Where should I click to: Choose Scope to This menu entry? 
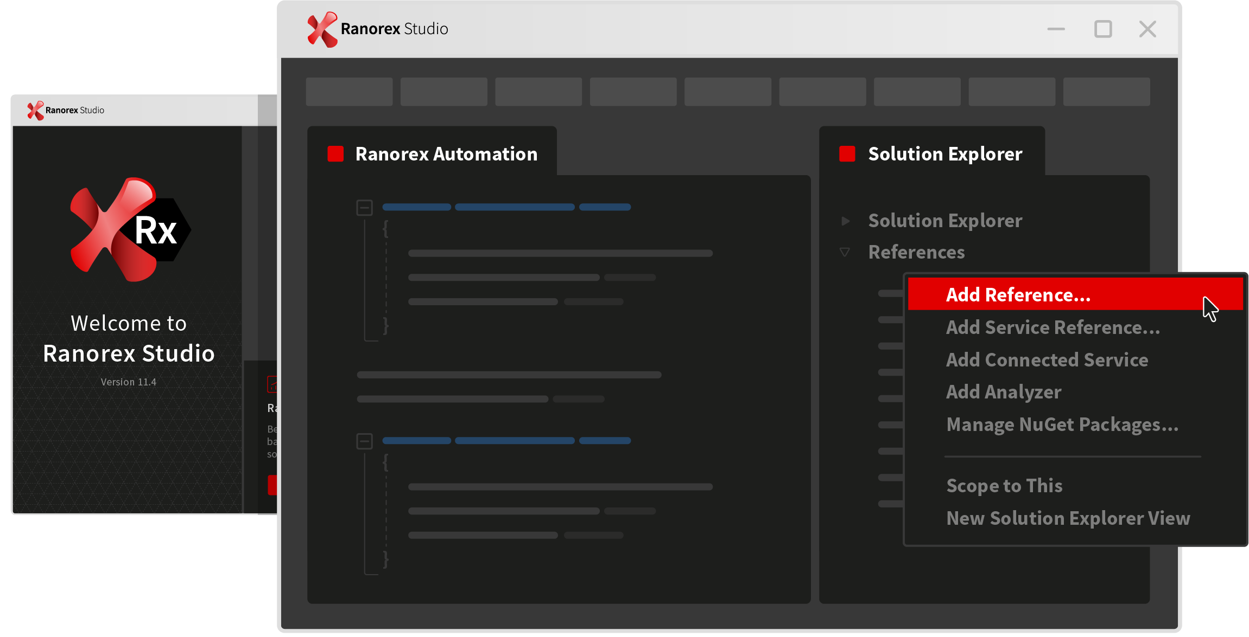pos(1075,486)
